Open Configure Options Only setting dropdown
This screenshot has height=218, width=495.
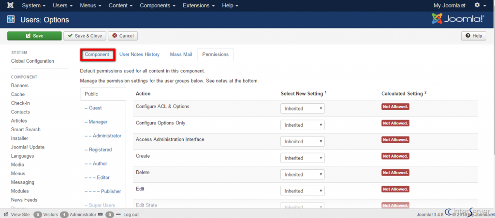(x=303, y=125)
